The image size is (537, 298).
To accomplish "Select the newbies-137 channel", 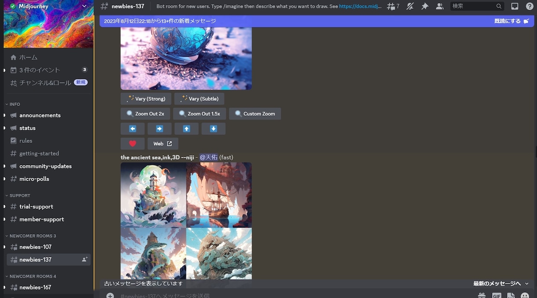I will (x=48, y=260).
